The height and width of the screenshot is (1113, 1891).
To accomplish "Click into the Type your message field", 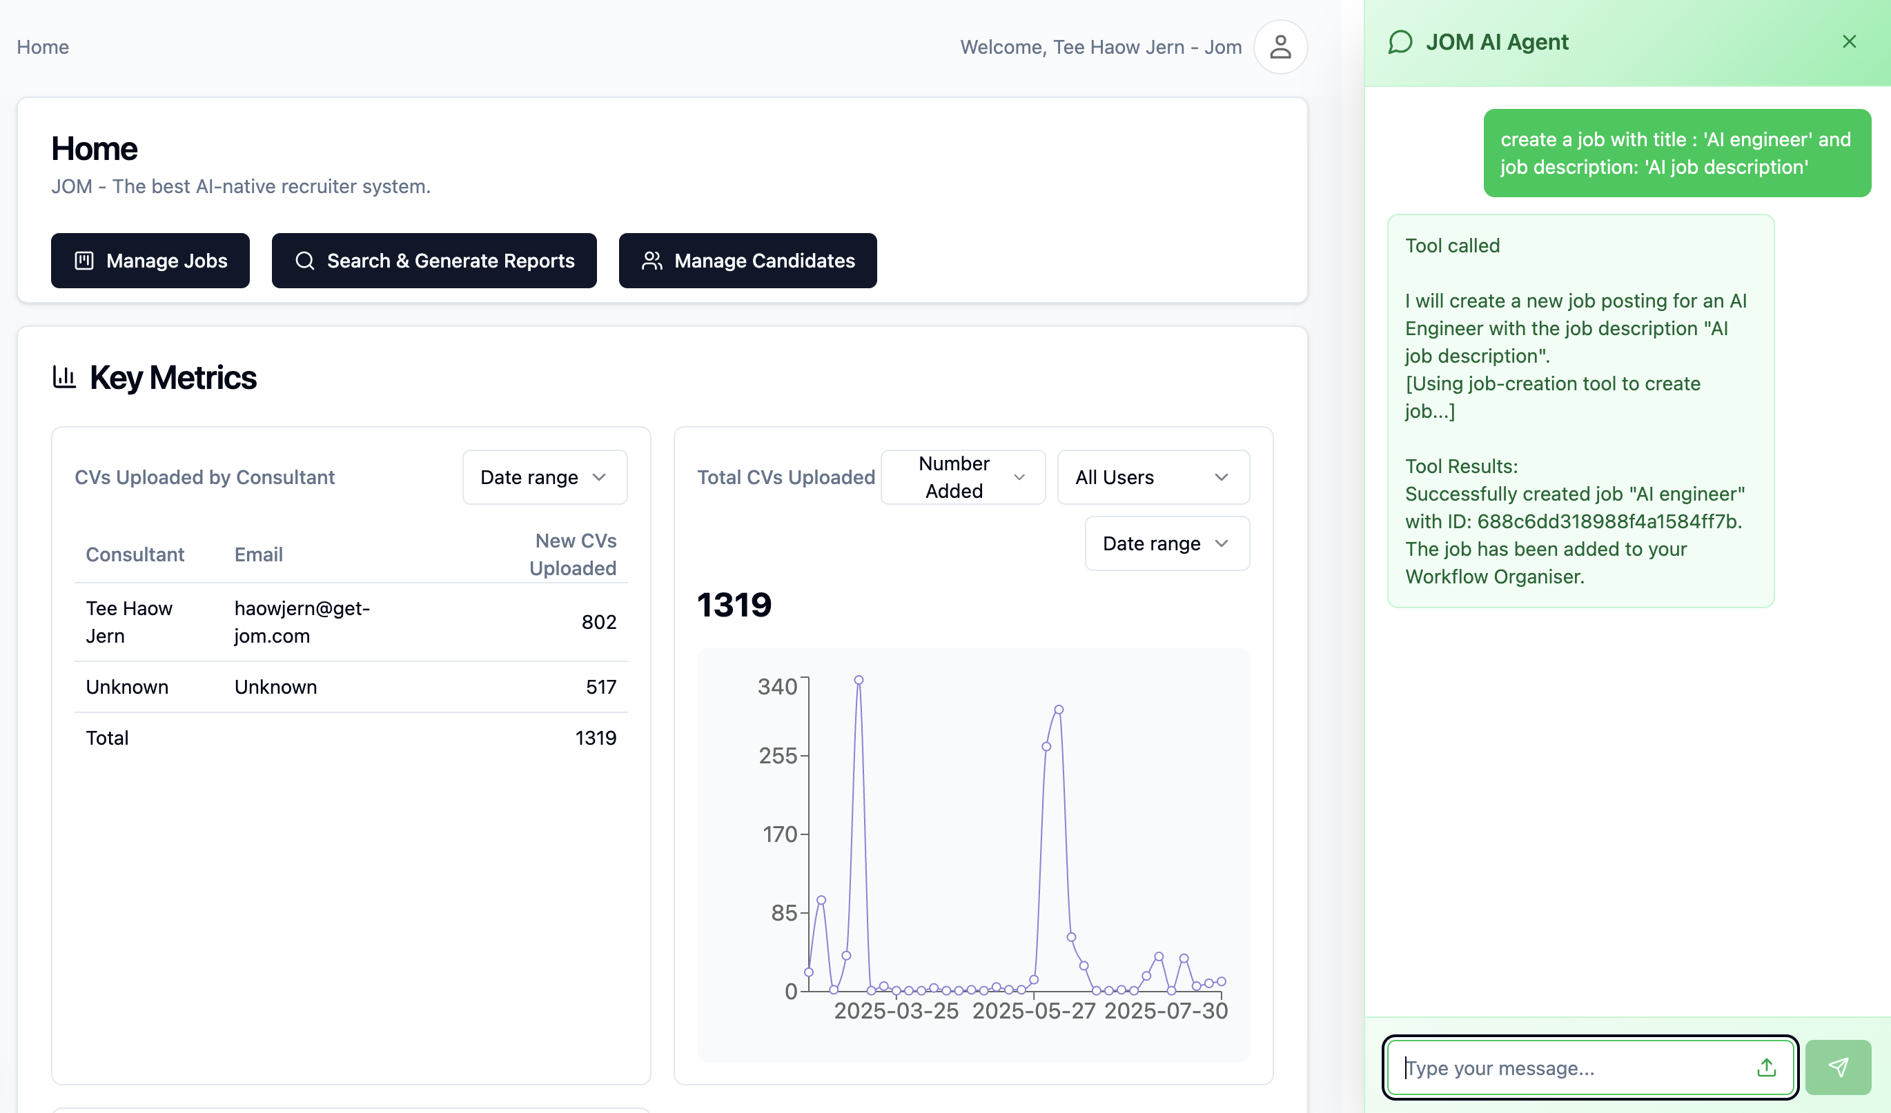I will pyautogui.click(x=1568, y=1067).
